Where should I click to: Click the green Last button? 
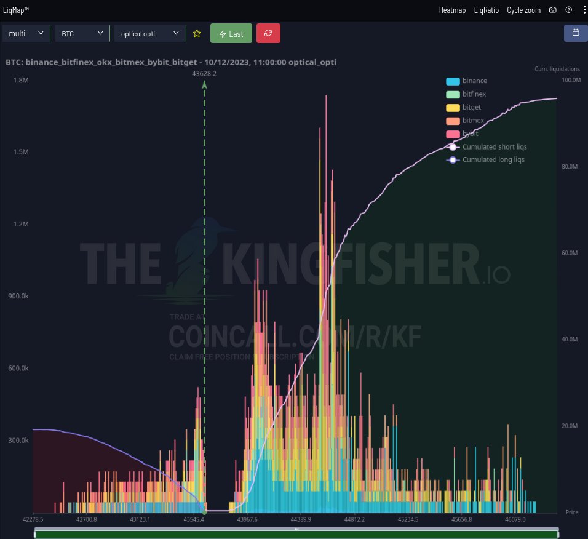[x=231, y=33]
